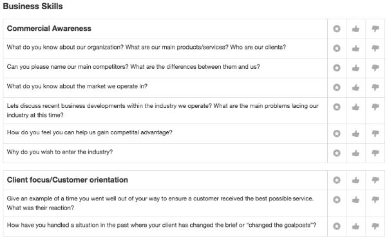Thumbs down the changed the goalposts question
The height and width of the screenshot is (241, 389).
tap(375, 226)
